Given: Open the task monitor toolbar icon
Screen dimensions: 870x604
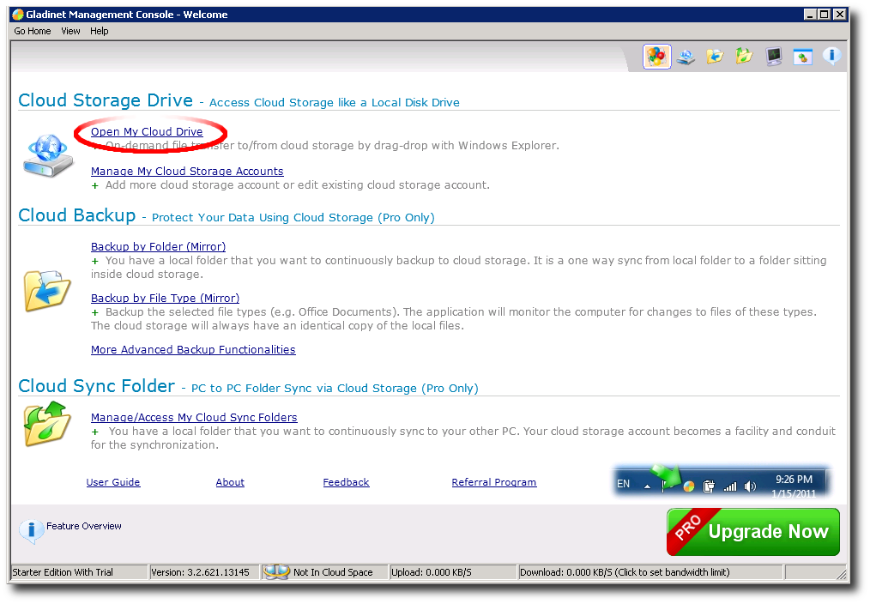Looking at the screenshot, I should click(773, 57).
